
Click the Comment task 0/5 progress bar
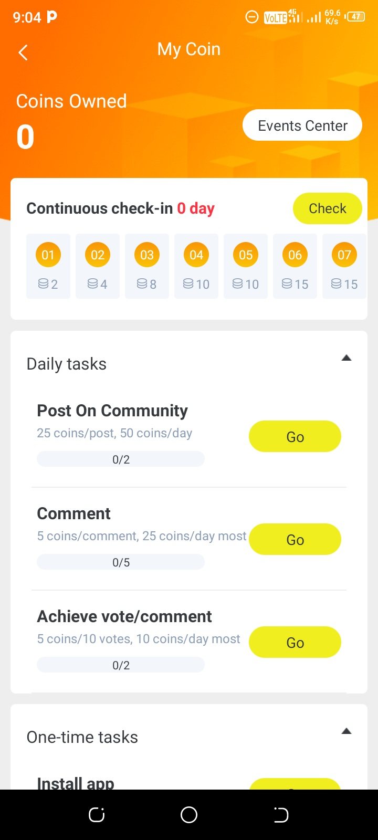[x=121, y=562]
